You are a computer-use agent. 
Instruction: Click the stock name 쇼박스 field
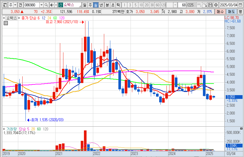click(x=72, y=5)
